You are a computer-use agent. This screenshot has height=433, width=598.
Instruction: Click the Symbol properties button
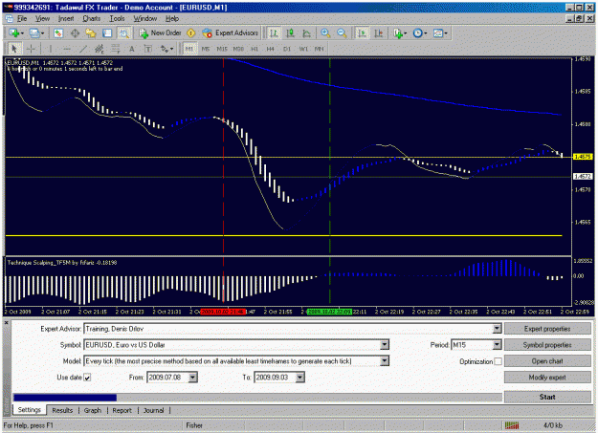tap(547, 345)
